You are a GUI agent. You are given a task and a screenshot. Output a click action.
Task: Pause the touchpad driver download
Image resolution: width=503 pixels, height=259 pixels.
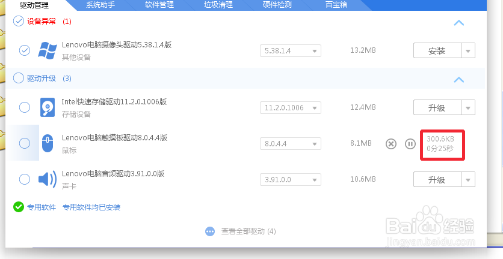tap(410, 144)
